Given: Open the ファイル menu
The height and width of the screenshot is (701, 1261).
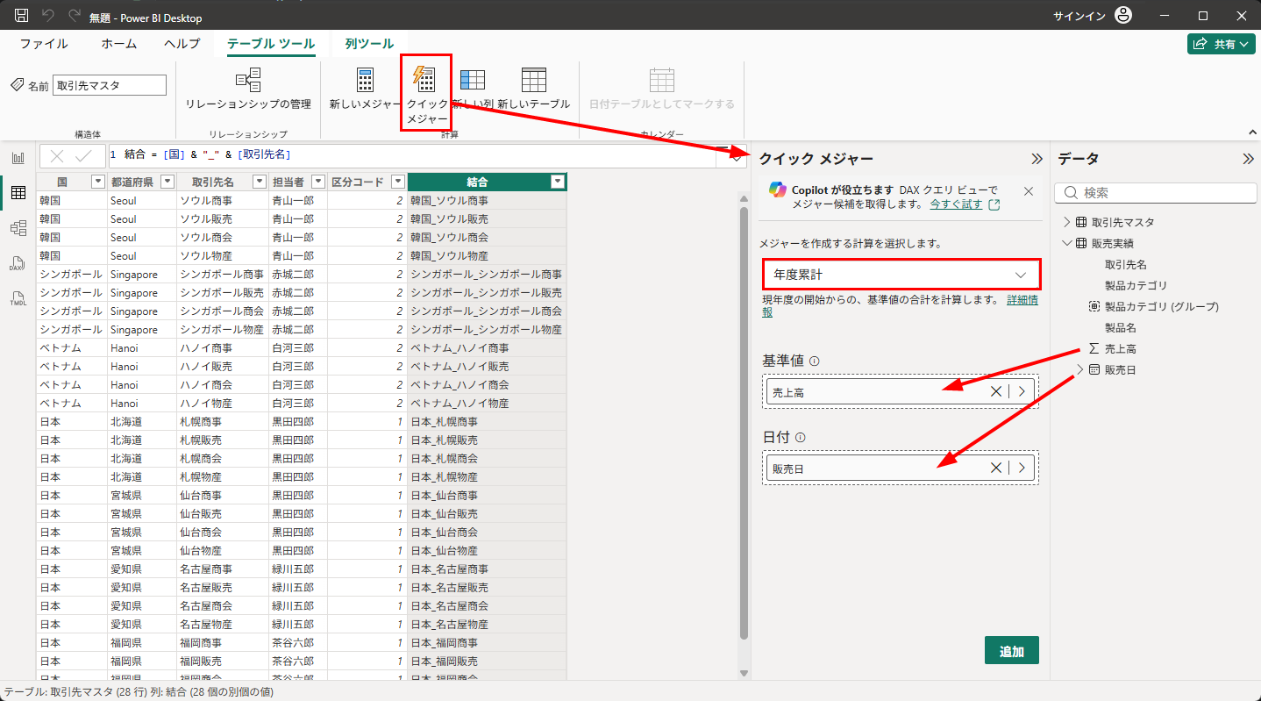Looking at the screenshot, I should coord(44,44).
